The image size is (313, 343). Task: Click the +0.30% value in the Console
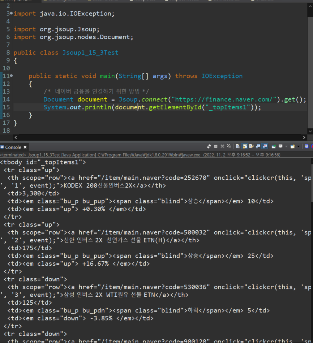[94, 209]
